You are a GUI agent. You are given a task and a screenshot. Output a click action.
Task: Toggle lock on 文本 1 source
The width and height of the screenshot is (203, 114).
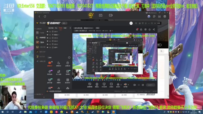(x=50, y=31)
